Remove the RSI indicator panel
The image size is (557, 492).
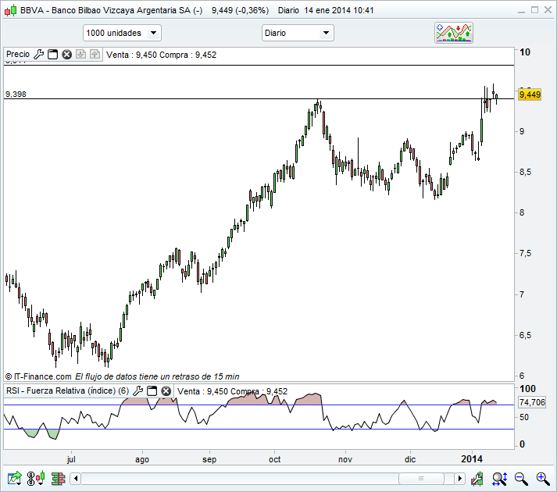pyautogui.click(x=166, y=391)
